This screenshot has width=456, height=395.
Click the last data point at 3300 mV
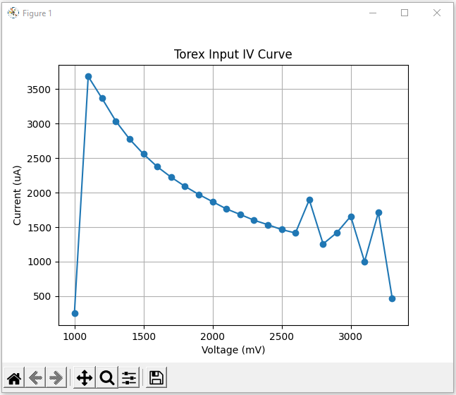point(392,298)
